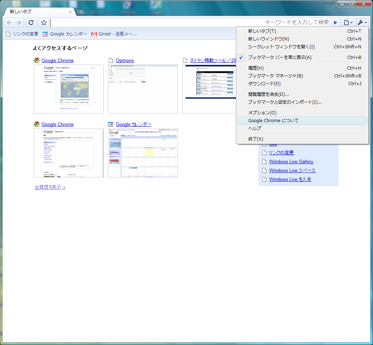Click Chrome favicon beside second-row Google Chrome
Image resolution: width=373 pixels, height=345 pixels.
click(x=37, y=124)
